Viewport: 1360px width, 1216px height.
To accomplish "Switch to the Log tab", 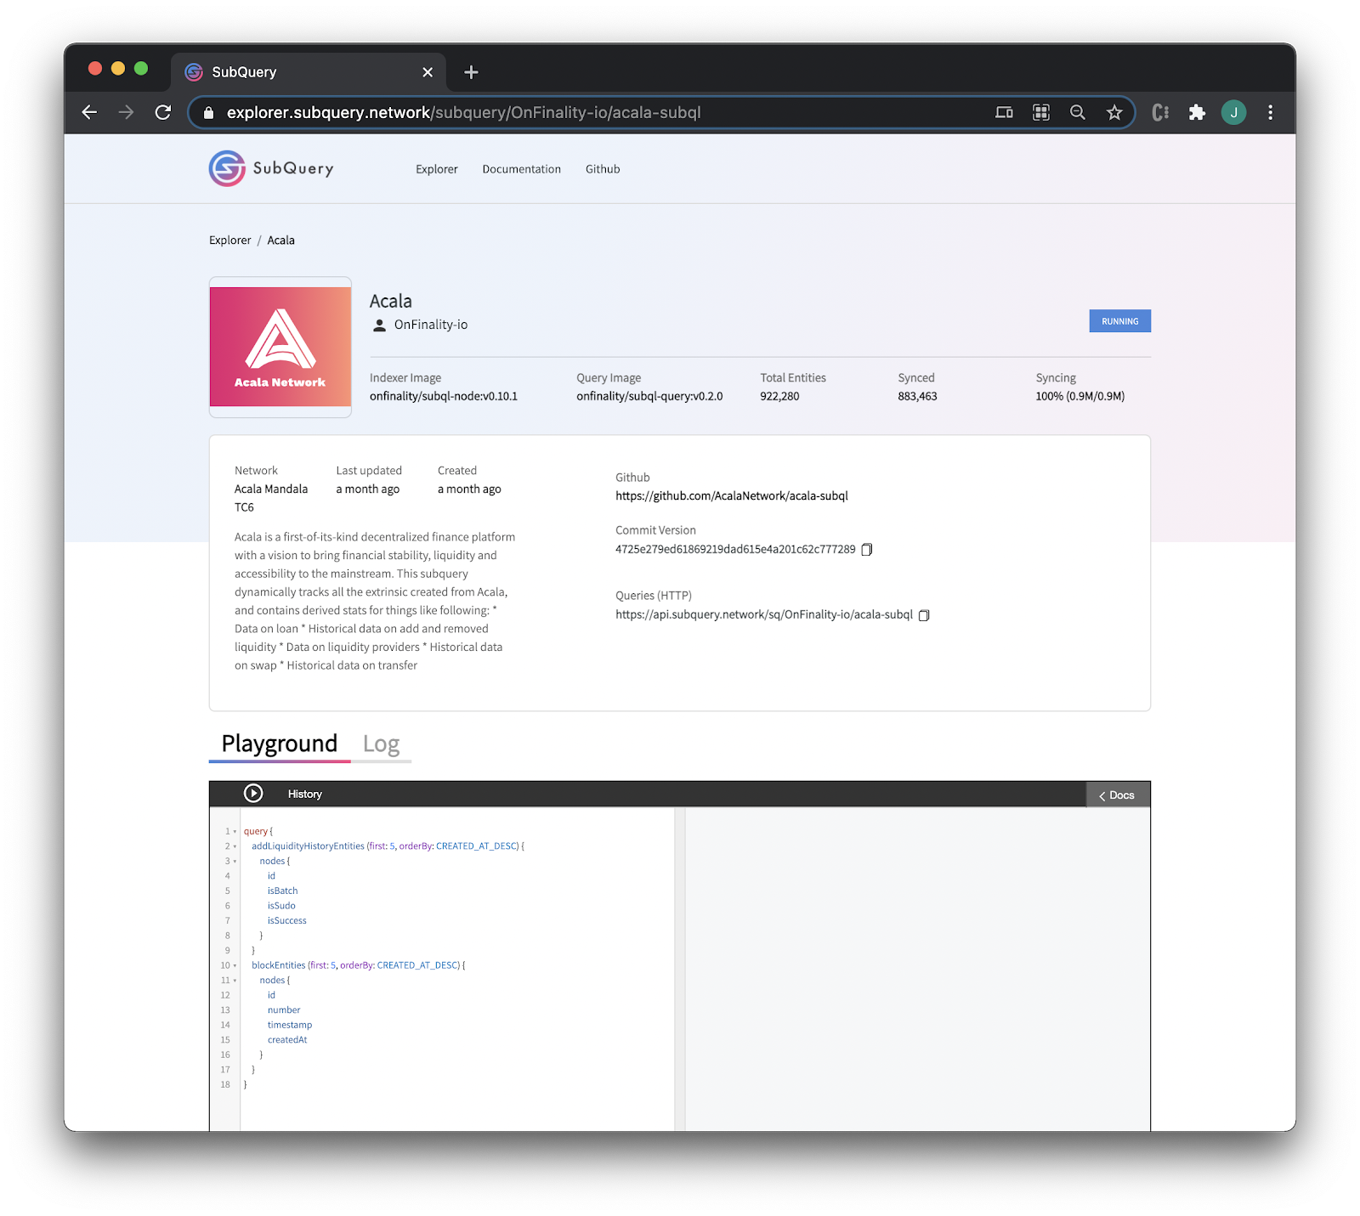I will [382, 744].
